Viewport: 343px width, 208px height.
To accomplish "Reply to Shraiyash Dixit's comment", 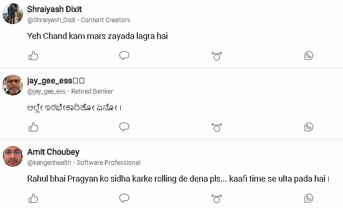I will [124, 56].
